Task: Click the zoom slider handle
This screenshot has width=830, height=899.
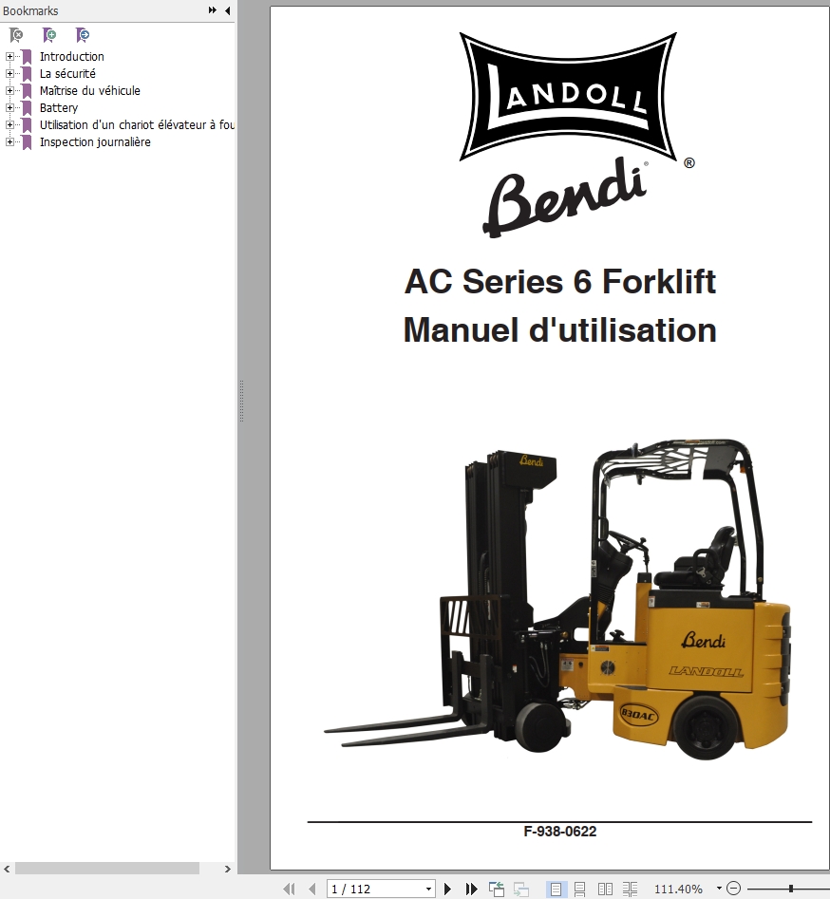Action: (x=790, y=889)
